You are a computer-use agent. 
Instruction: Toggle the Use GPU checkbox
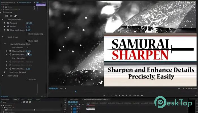point(27,79)
